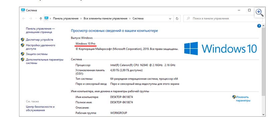Click the scrollbar down arrow
Screen dimensions: 279x124
[x=263, y=114]
